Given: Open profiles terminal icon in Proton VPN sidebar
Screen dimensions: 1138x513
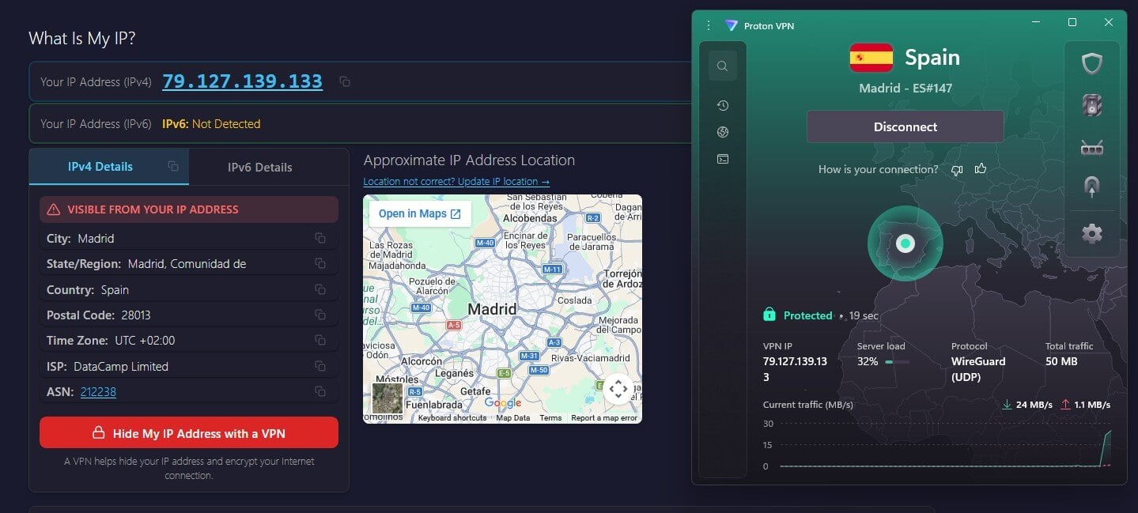Looking at the screenshot, I should [722, 159].
